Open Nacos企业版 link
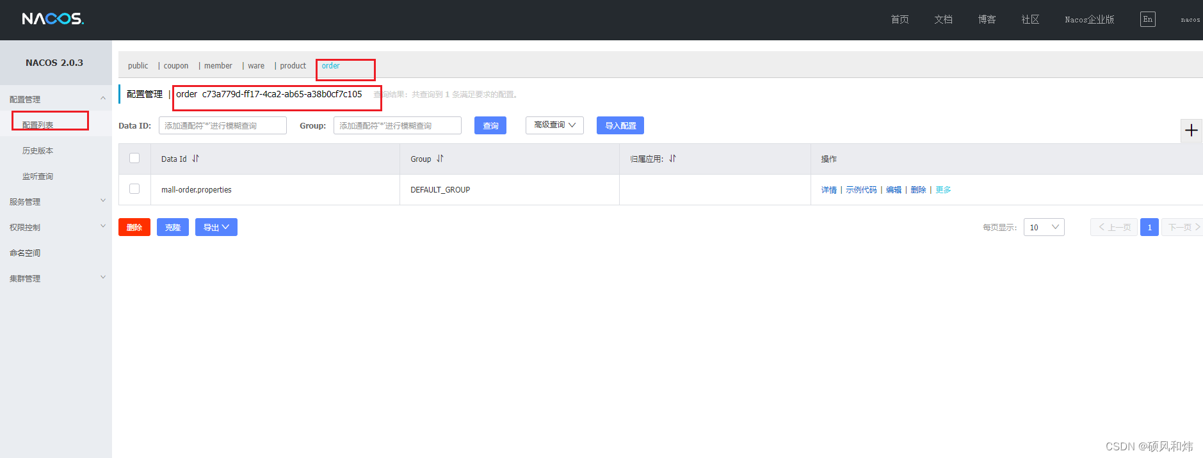Viewport: 1203px width, 458px height. click(1090, 19)
